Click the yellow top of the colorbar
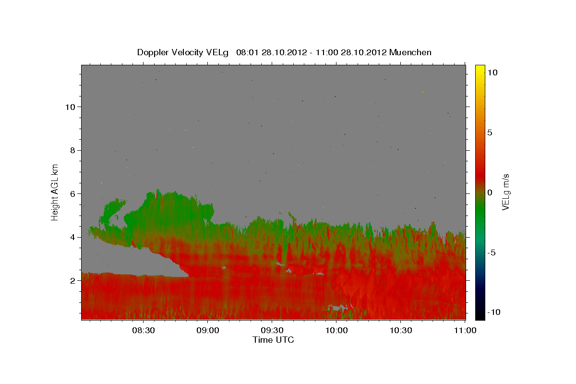The height and width of the screenshot is (384, 576). [480, 70]
